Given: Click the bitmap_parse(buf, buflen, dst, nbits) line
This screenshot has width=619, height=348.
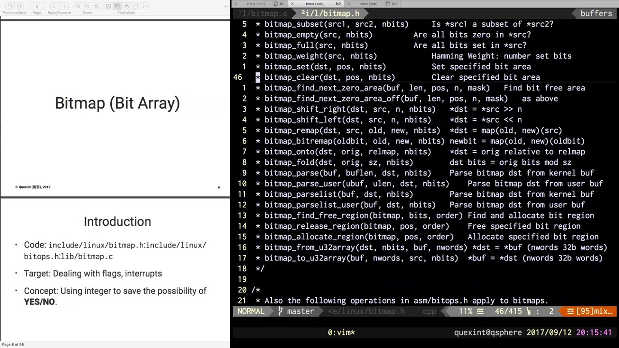Looking at the screenshot, I should (425, 173).
